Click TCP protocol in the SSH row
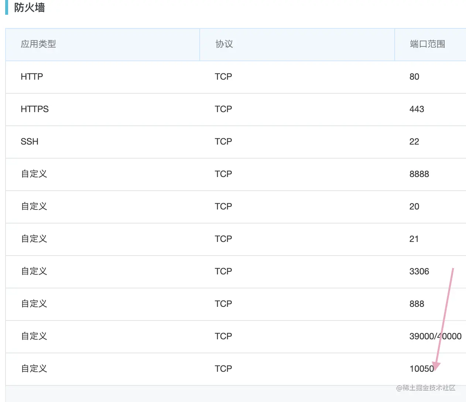466x402 pixels. 223,142
